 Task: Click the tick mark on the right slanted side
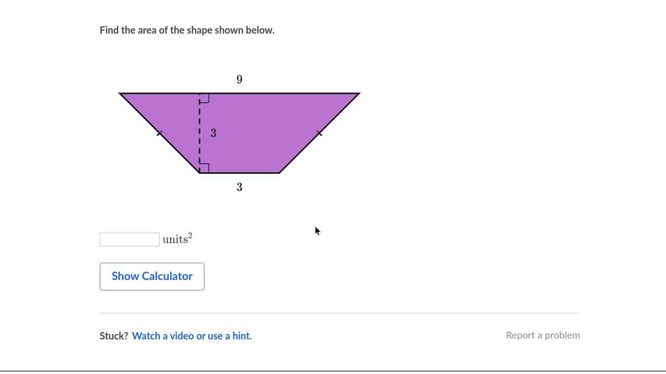pyautogui.click(x=319, y=133)
